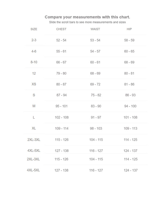
Task: Click the SIZE column header
Action: (x=34, y=29)
